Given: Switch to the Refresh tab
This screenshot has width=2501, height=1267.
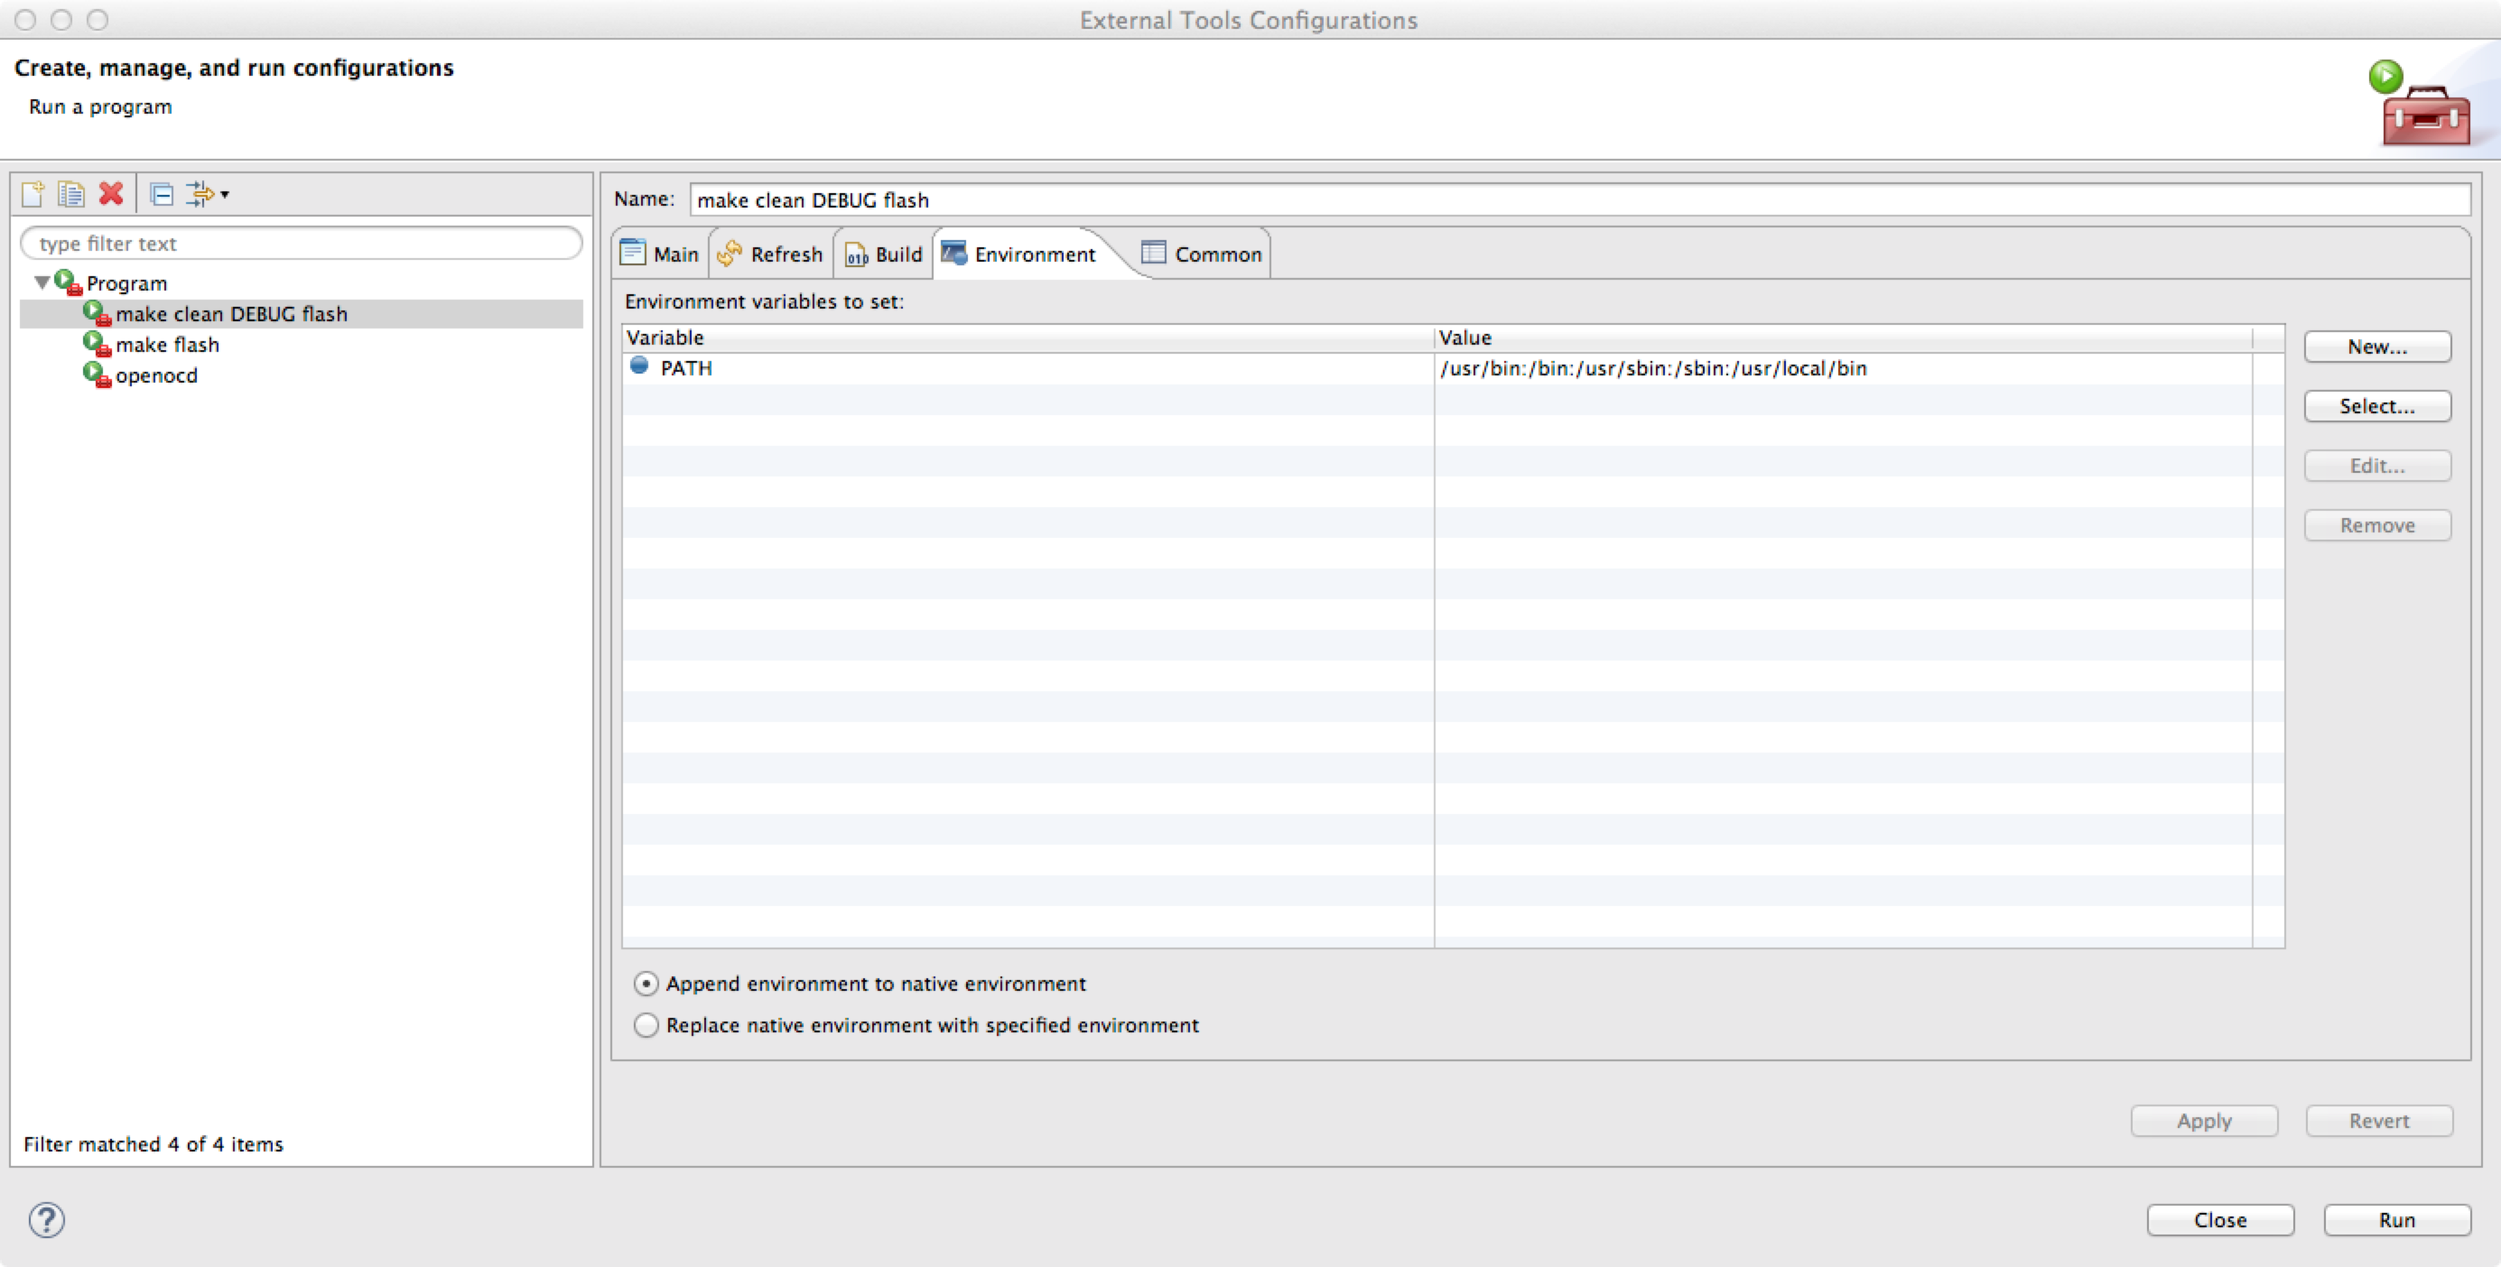Looking at the screenshot, I should 771,254.
